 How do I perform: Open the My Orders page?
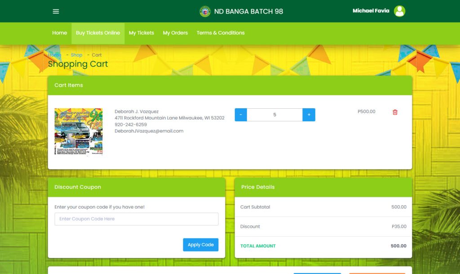pyautogui.click(x=175, y=33)
